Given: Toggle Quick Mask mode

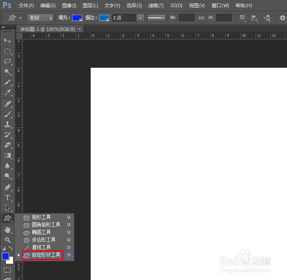Looking at the screenshot, I should (x=7, y=270).
